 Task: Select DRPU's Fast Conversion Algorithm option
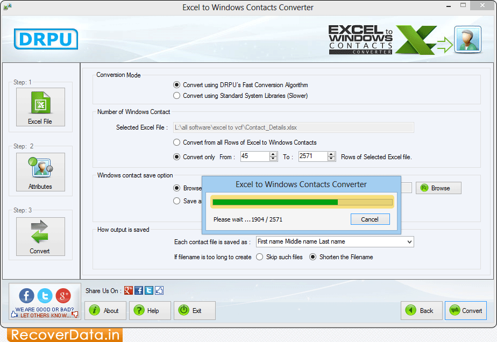pyautogui.click(x=177, y=85)
